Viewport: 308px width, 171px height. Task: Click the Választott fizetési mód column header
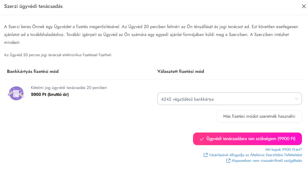[x=180, y=71]
